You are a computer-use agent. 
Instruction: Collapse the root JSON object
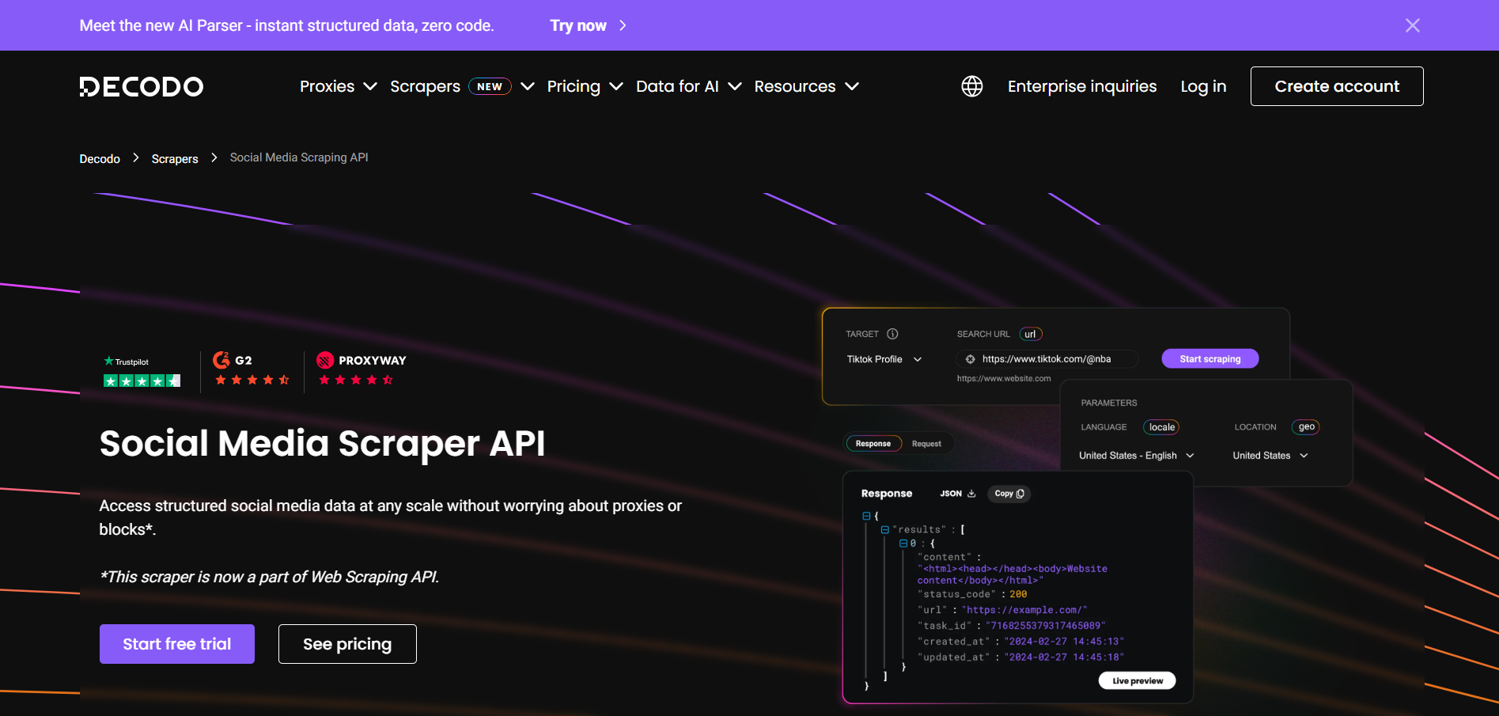[866, 516]
